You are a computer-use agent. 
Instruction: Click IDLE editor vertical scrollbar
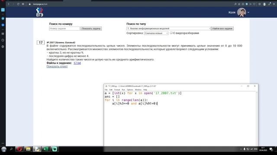(x=257, y=119)
